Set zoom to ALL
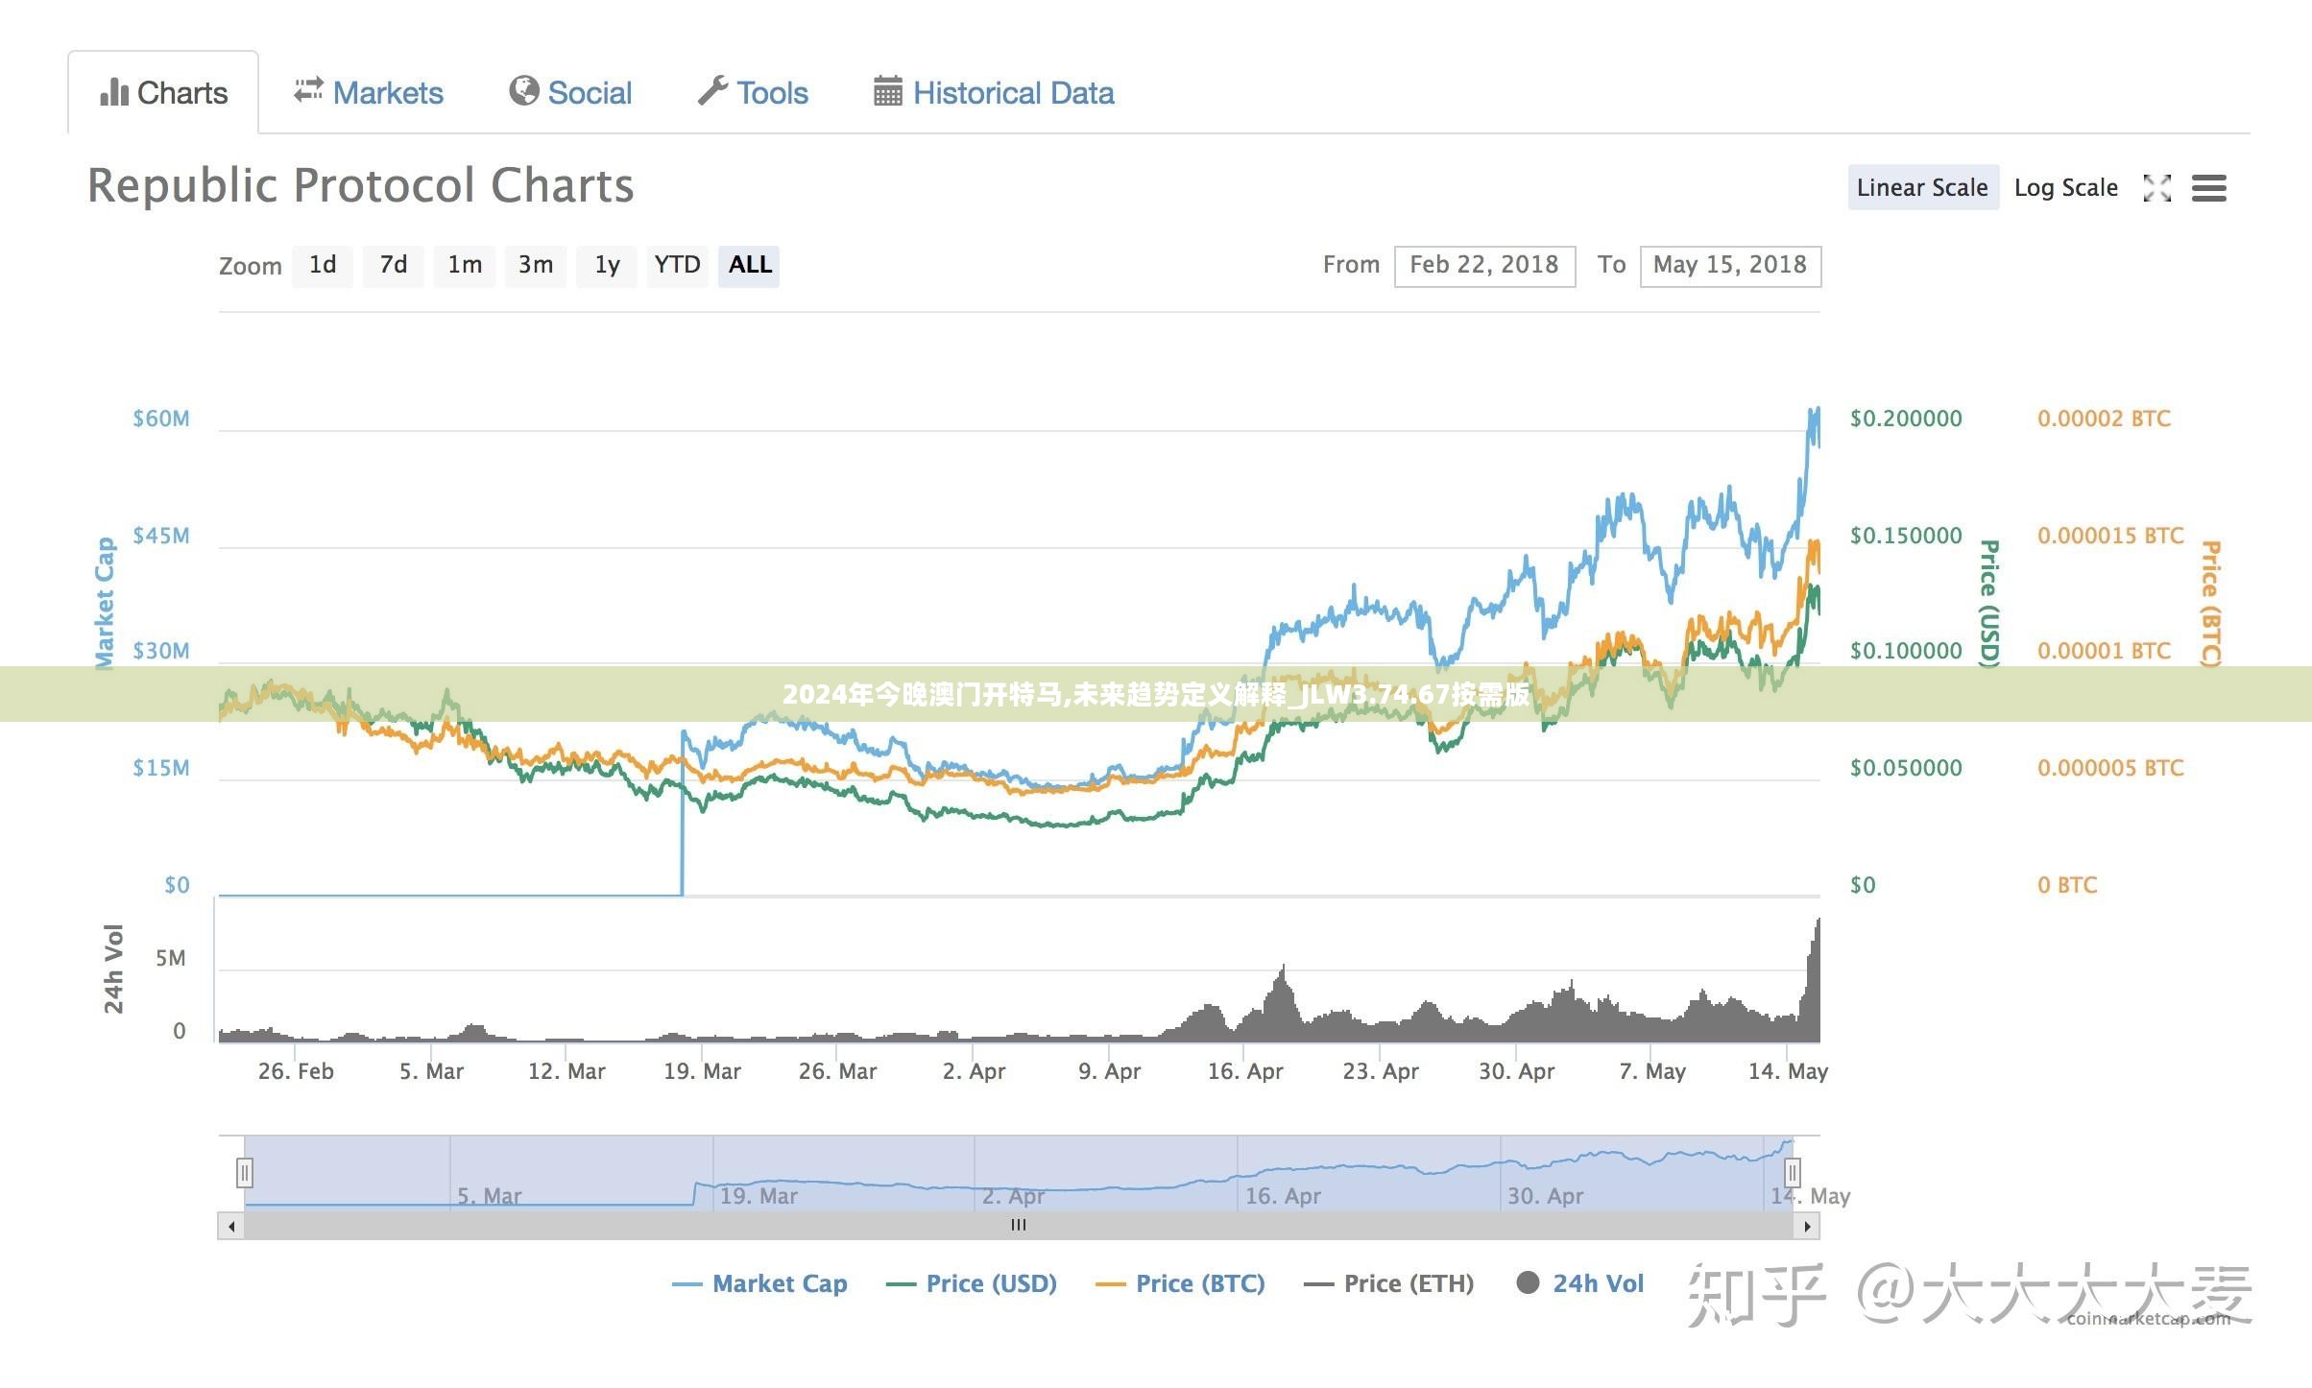The height and width of the screenshot is (1388, 2312). pyautogui.click(x=749, y=265)
